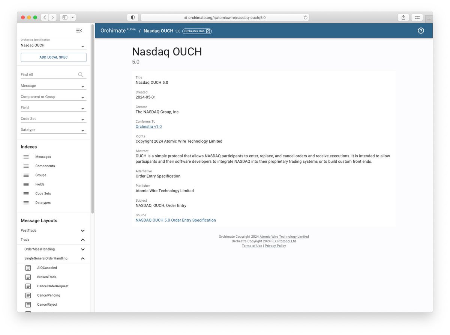Open the Fields index
The width and height of the screenshot is (450, 335).
[40, 184]
